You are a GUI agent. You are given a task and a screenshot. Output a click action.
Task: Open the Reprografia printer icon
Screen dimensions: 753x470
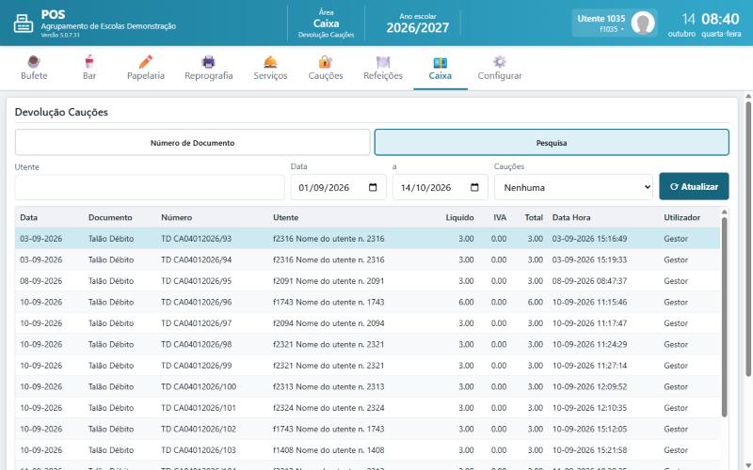[x=208, y=62]
